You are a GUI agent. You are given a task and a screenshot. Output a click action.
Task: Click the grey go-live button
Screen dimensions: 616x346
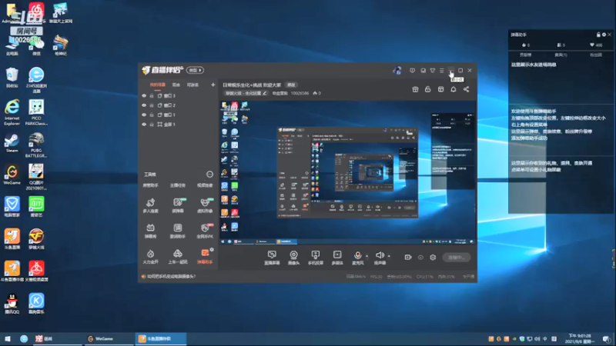[x=456, y=258]
